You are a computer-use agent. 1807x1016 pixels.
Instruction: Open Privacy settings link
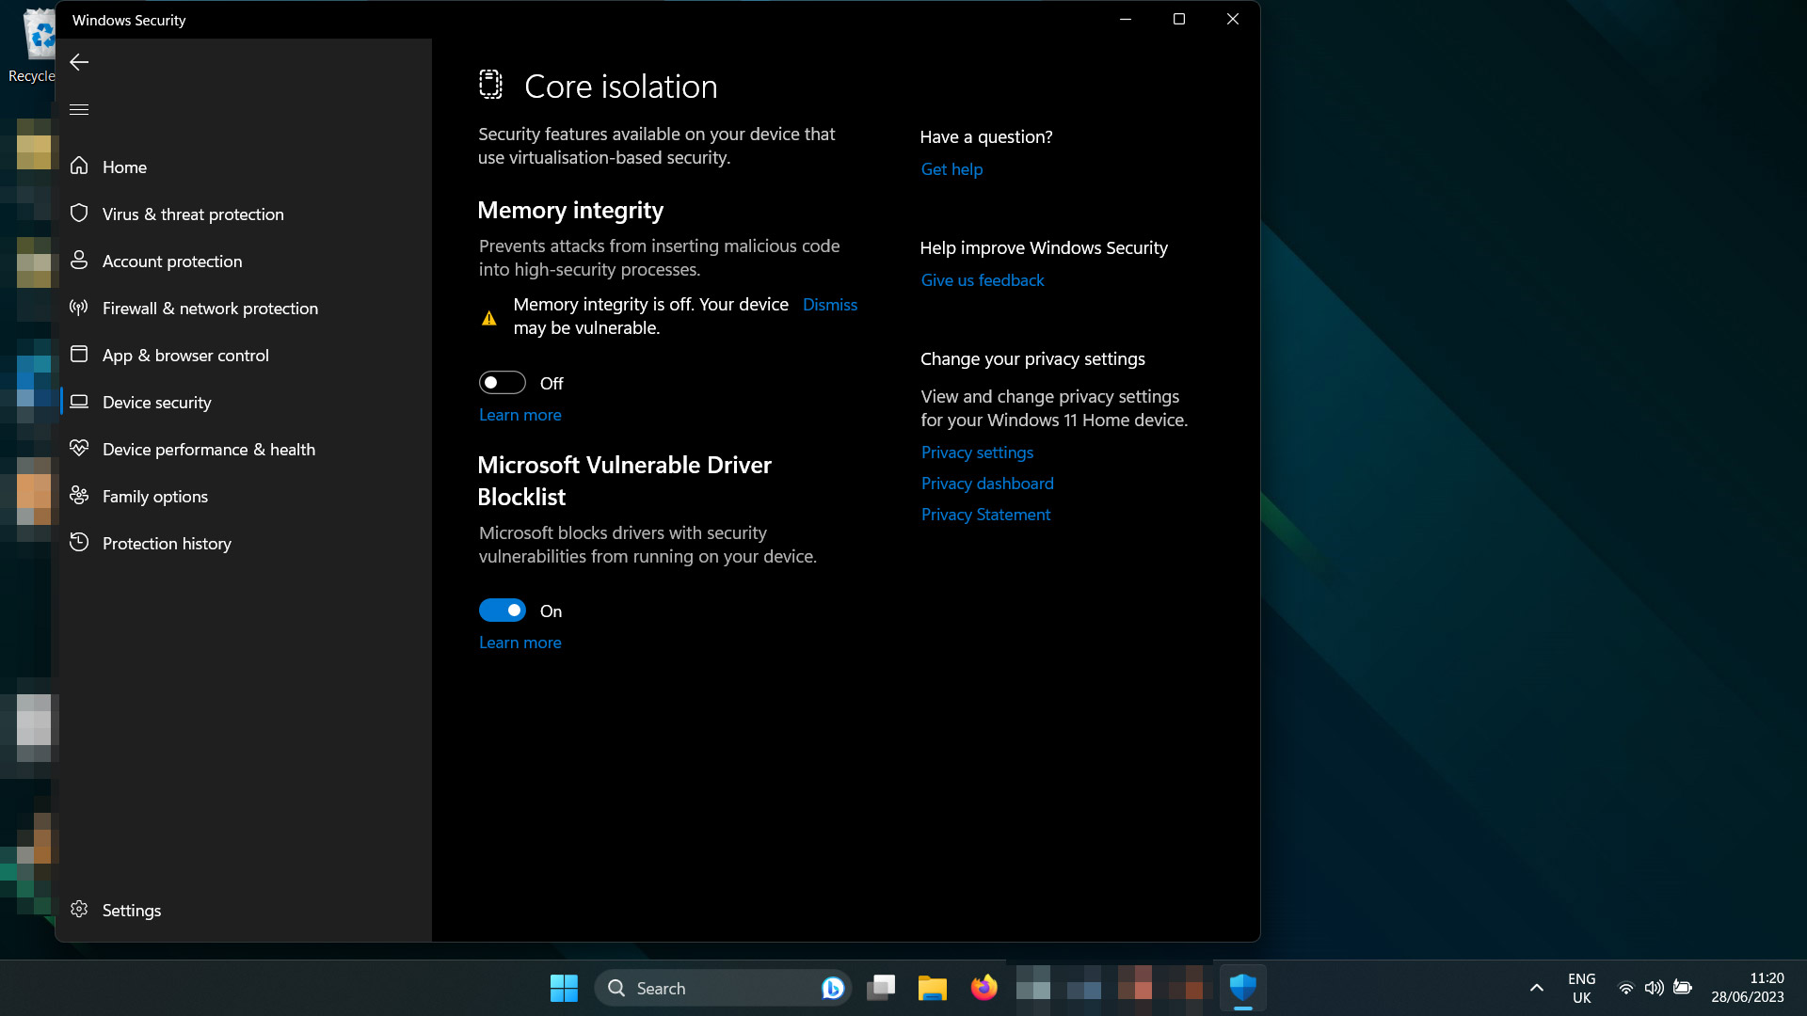coord(977,452)
